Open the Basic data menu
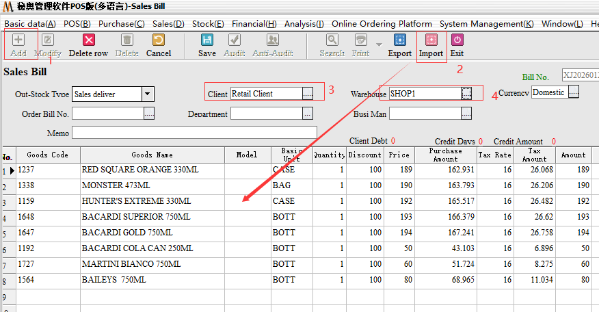This screenshot has width=599, height=312. 30,24
